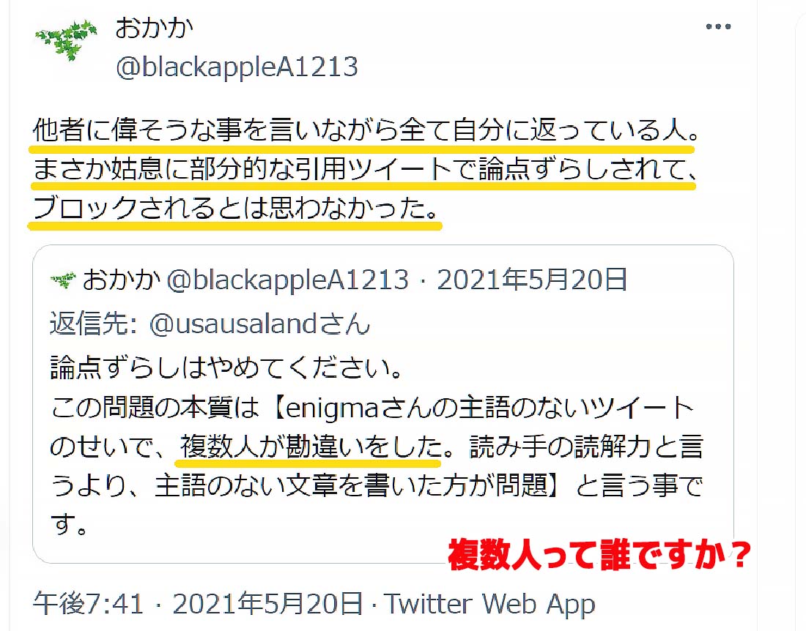Viewport: 806px width, 631px height.
Task: Click the @blackappleA1213 handle under the display name
Action: [237, 67]
